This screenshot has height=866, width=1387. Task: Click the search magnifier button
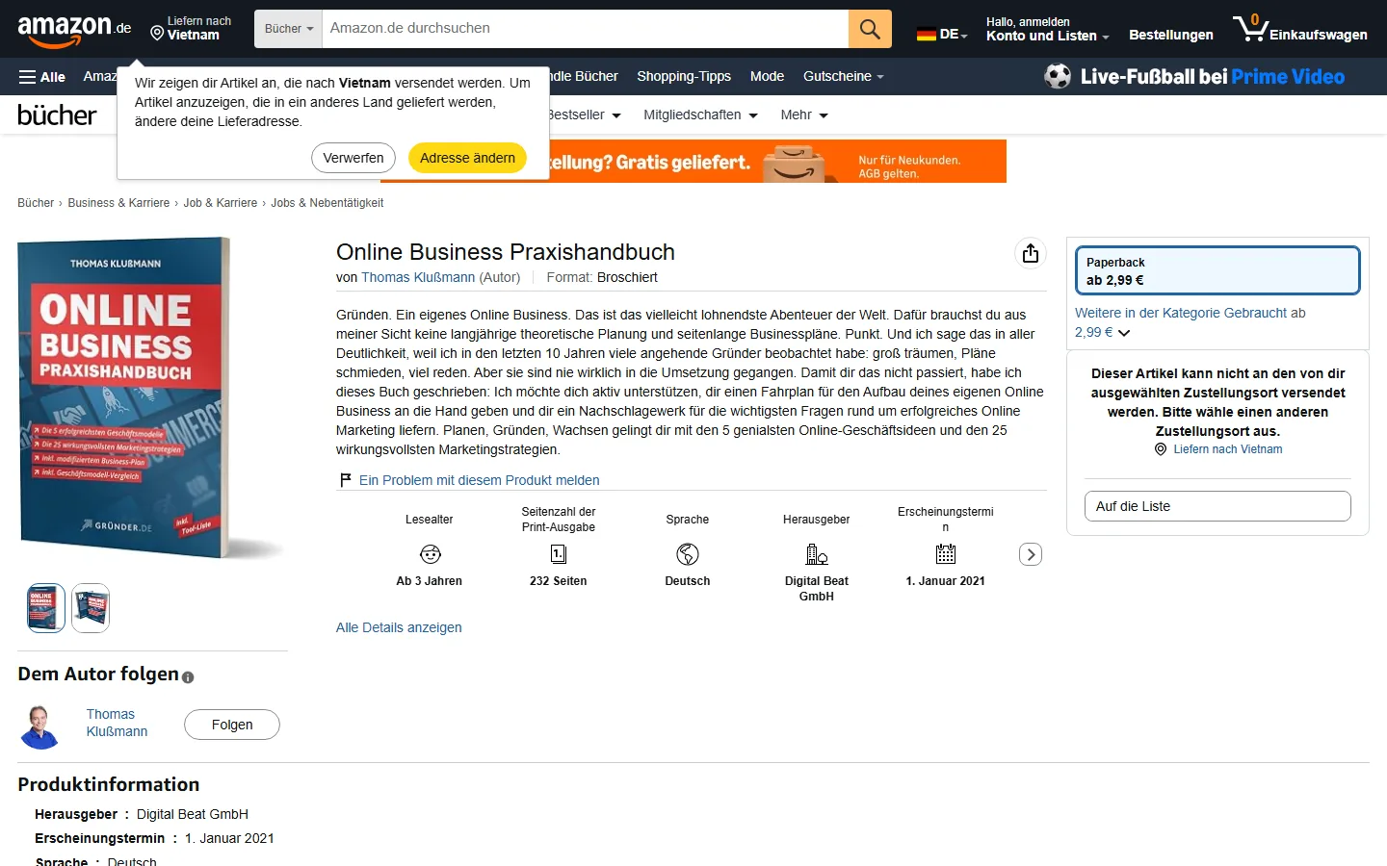(x=870, y=29)
